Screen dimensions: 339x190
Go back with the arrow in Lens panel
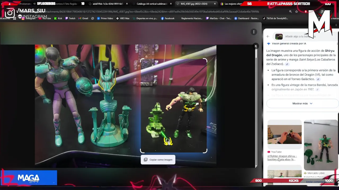click(x=268, y=36)
